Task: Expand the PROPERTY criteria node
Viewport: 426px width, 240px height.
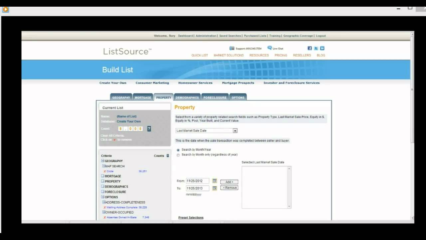Action: click(103, 181)
